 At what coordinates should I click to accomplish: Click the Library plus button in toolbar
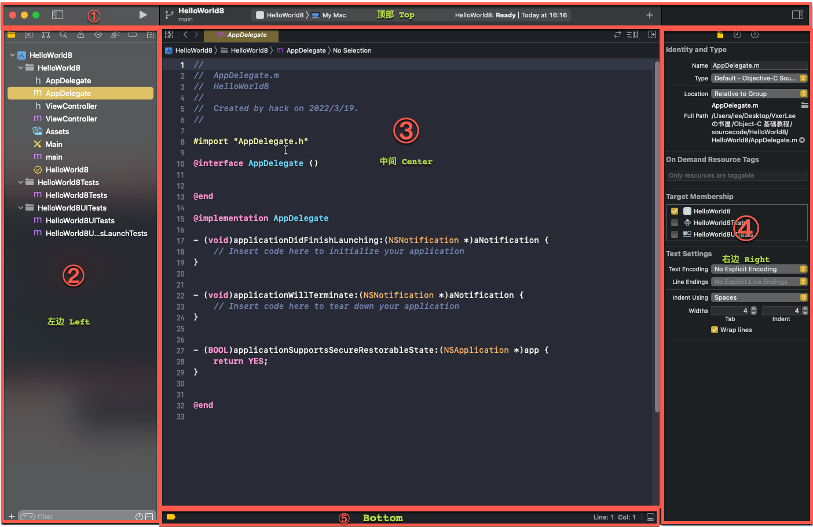click(650, 15)
